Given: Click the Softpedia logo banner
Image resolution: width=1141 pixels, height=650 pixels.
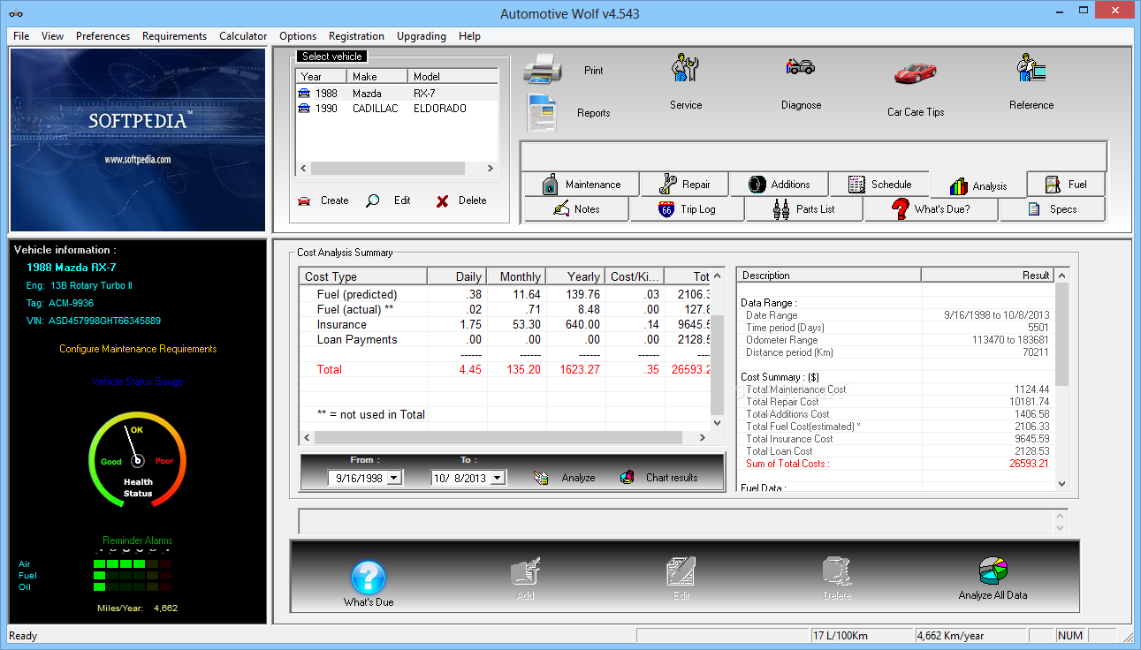Looking at the screenshot, I should pos(137,140).
